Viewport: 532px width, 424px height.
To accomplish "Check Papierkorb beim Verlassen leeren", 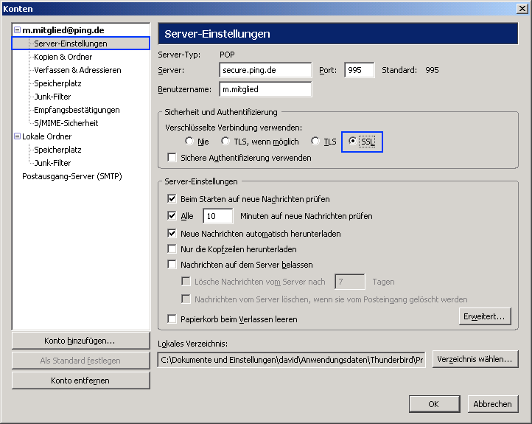I will (172, 319).
